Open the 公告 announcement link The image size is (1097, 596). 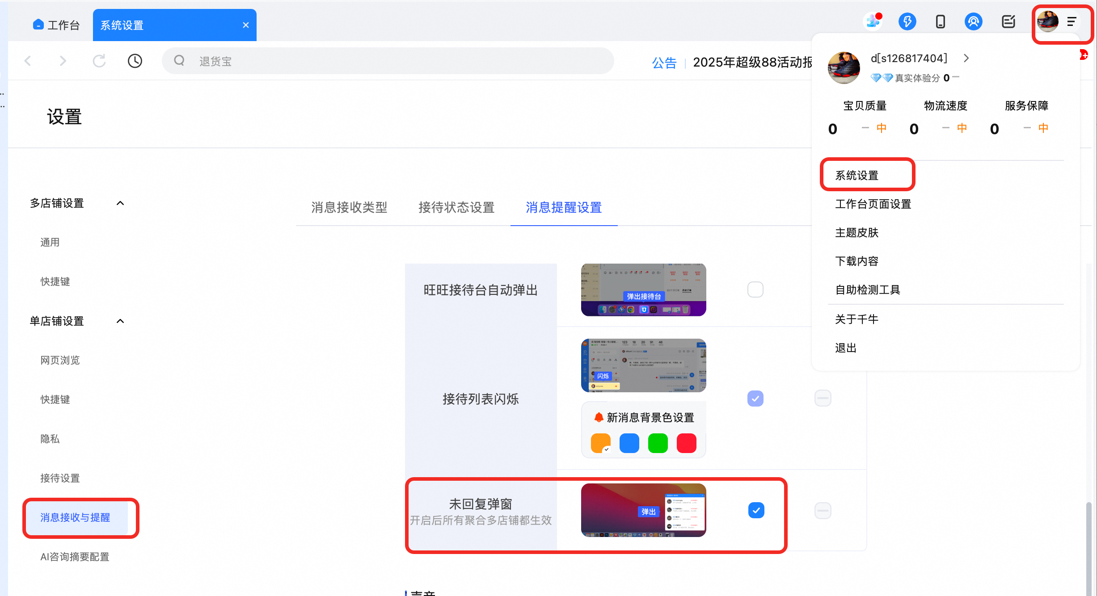coord(664,63)
